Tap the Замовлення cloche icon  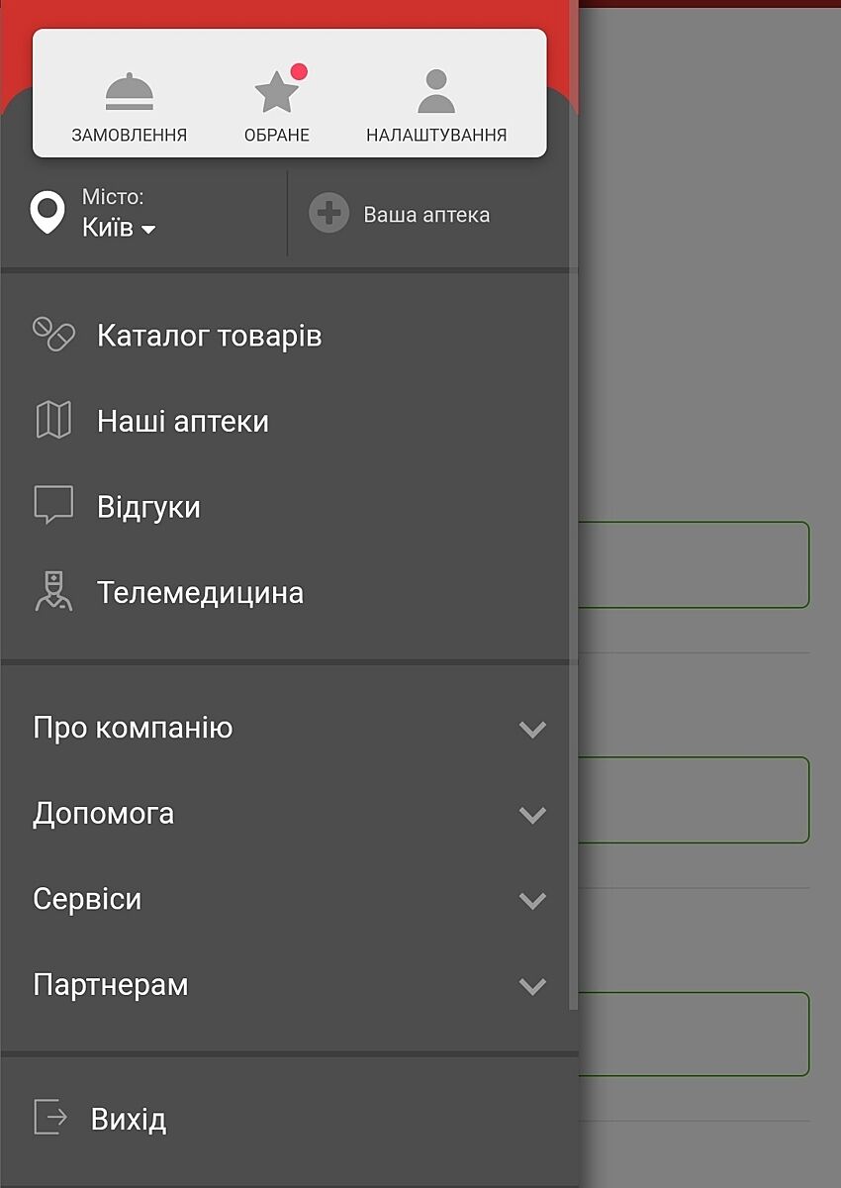point(130,92)
